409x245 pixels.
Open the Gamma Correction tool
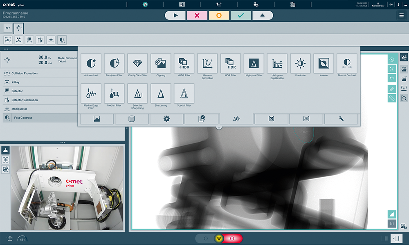coord(207,64)
